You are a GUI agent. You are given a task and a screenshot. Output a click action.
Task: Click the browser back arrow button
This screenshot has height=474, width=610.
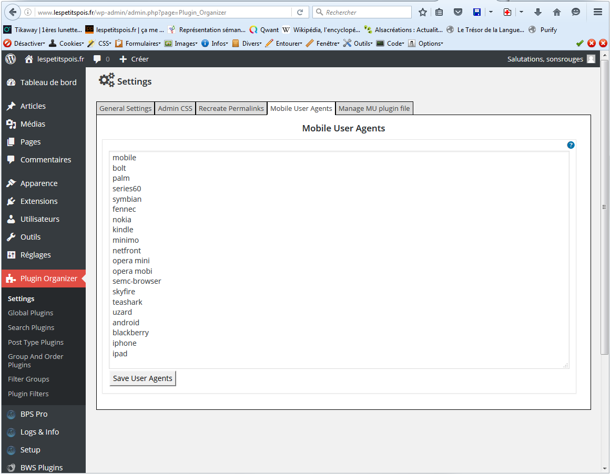tap(13, 12)
